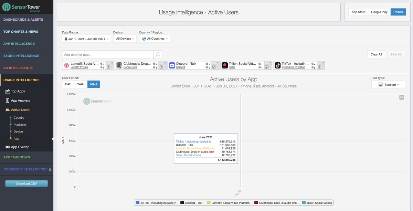Select the MAU user period
Viewport: 413px width, 211px height.
click(94, 84)
